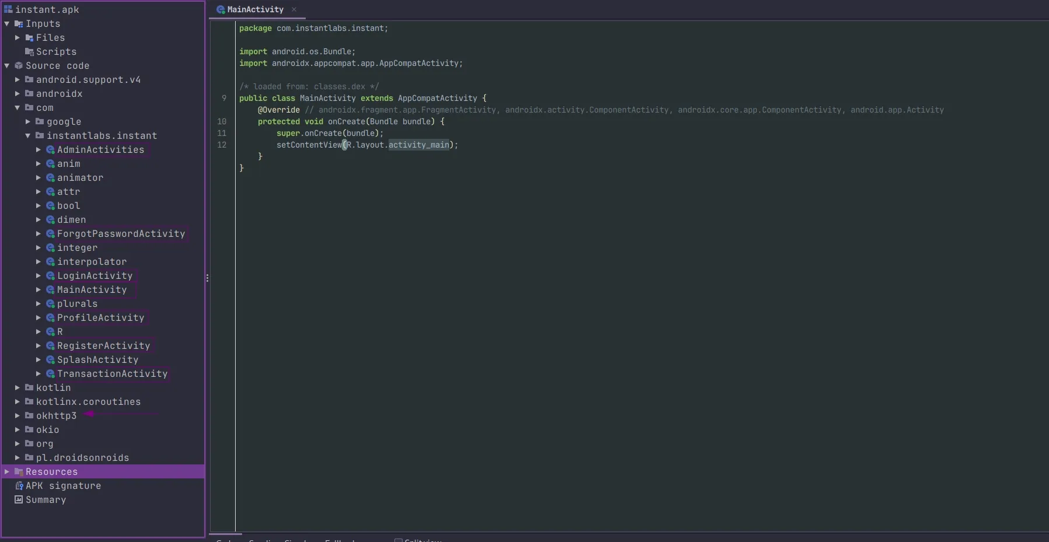This screenshot has height=542, width=1049.
Task: Click the Scripts folder icon
Action: [x=29, y=52]
